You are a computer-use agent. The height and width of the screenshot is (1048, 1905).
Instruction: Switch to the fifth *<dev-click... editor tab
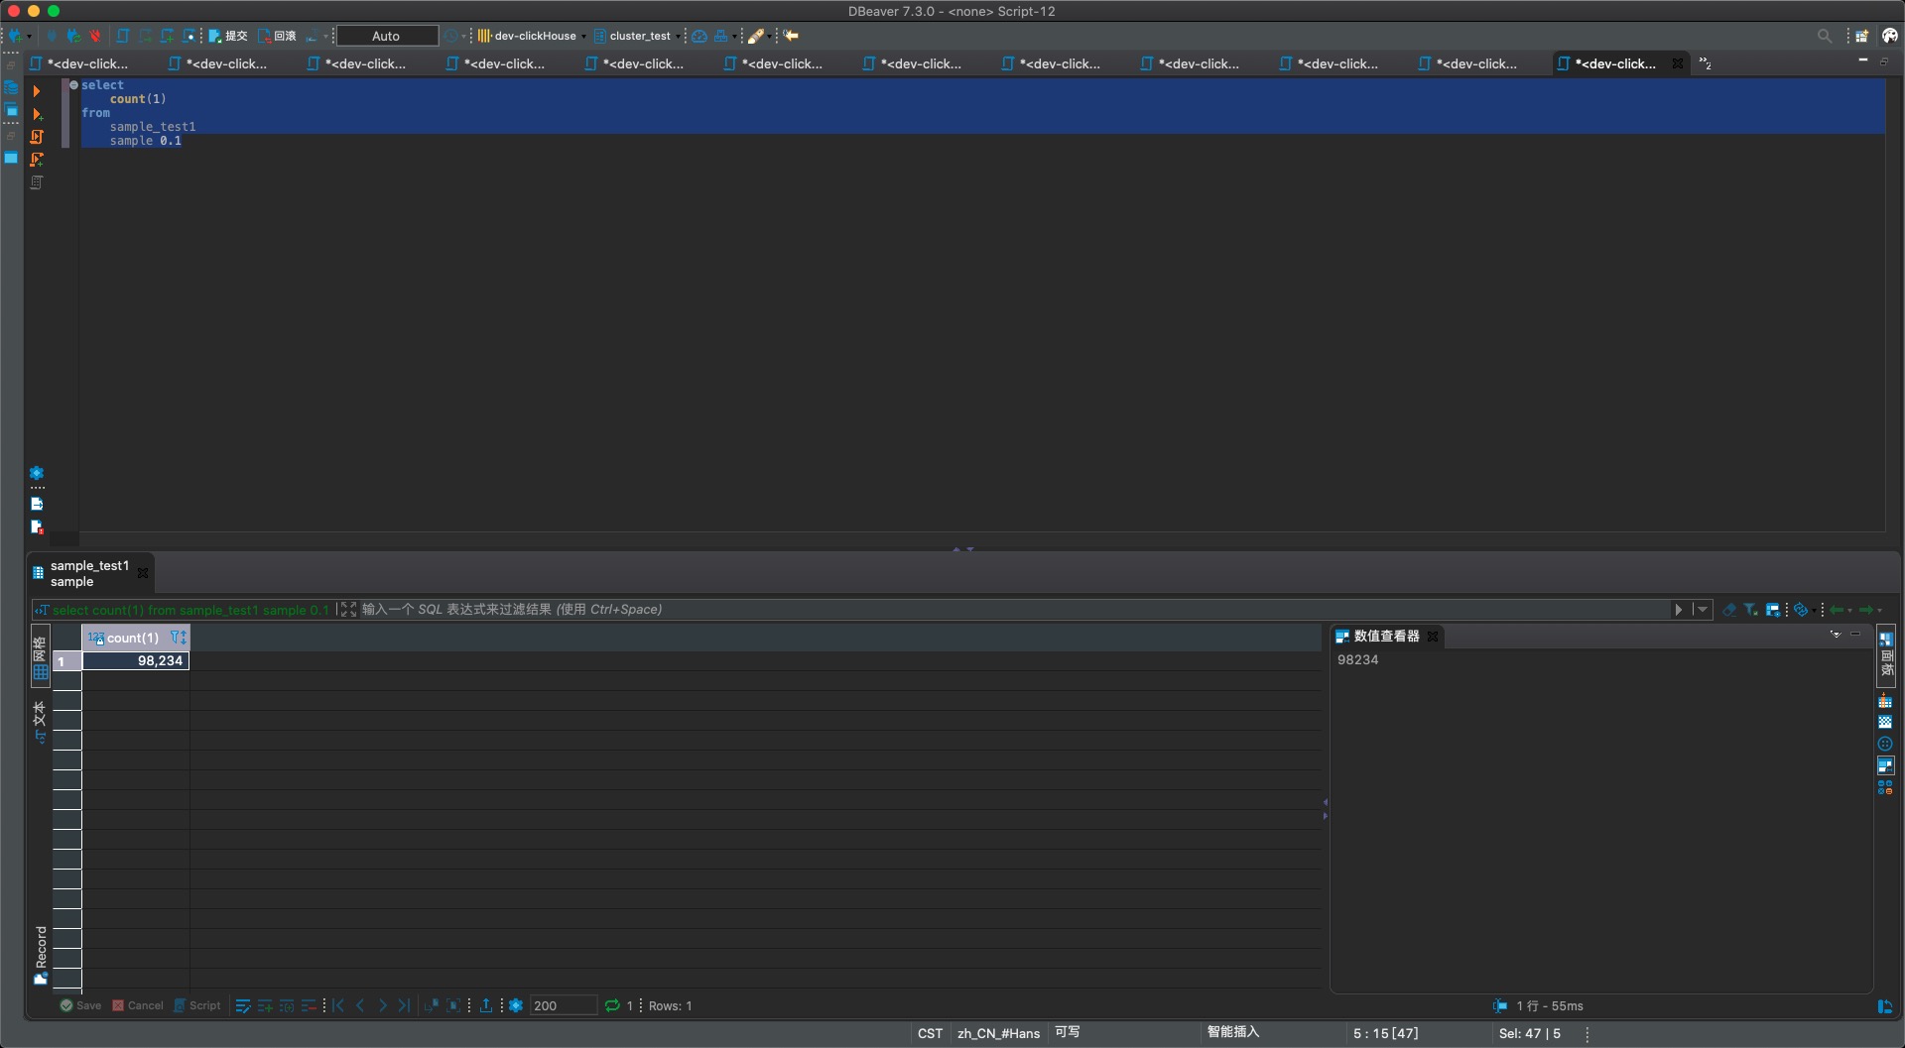tap(635, 63)
